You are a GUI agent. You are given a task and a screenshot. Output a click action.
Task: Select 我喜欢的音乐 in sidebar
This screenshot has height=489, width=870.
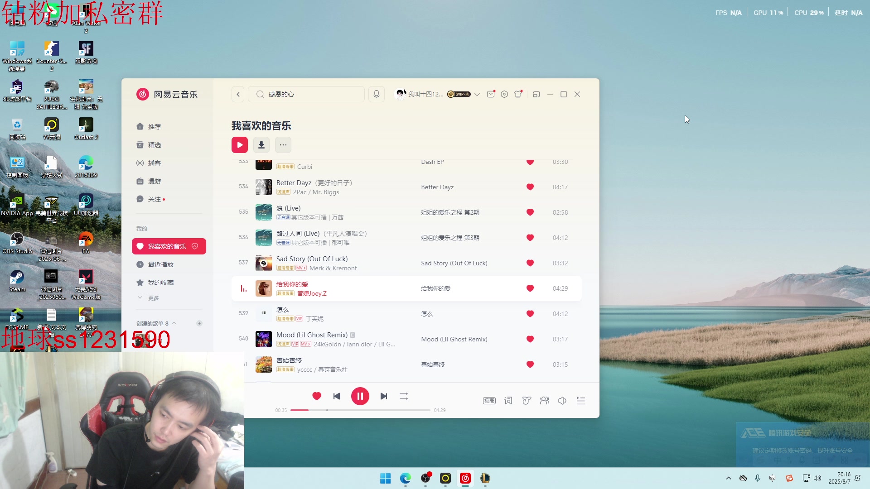coord(169,246)
